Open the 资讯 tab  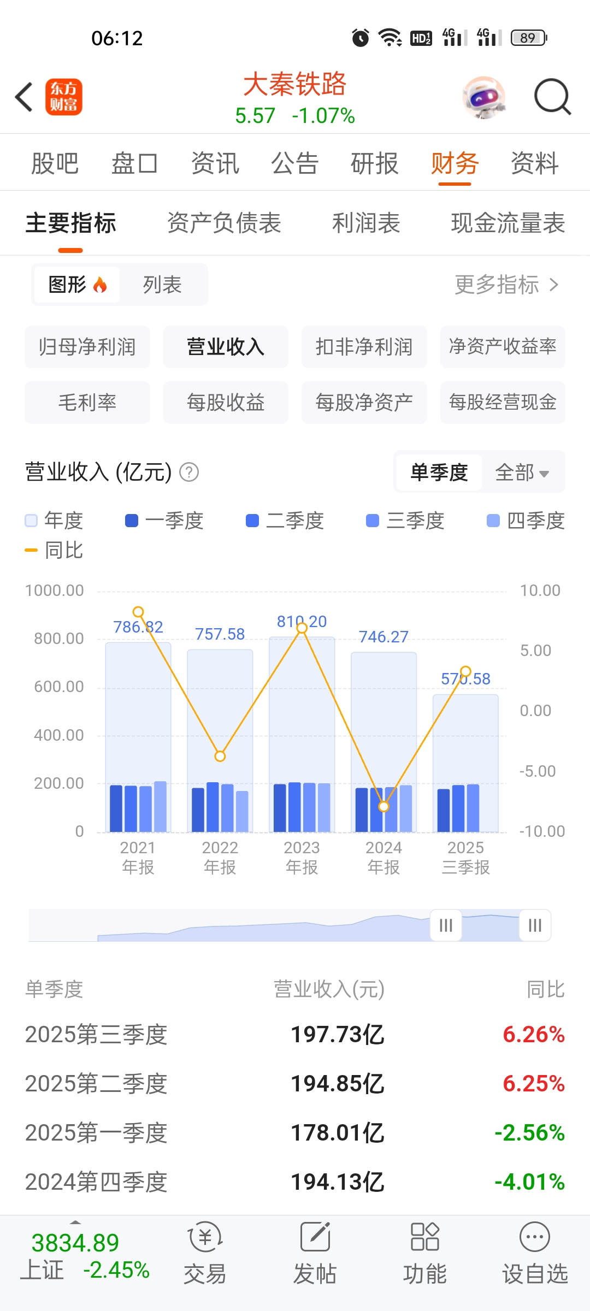[x=215, y=163]
